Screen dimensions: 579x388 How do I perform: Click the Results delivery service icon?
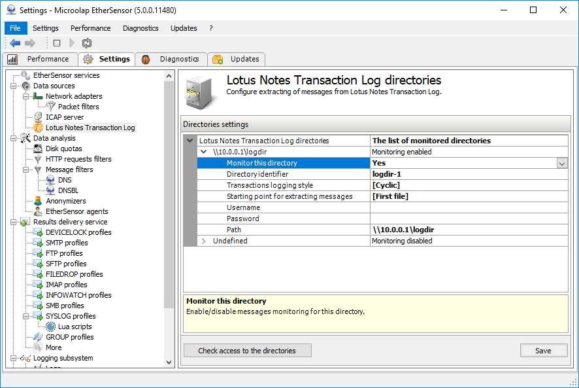click(x=25, y=222)
